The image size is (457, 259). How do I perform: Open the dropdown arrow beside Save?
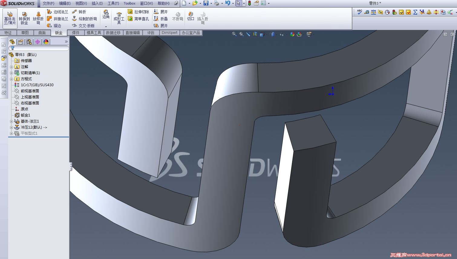pos(211,3)
